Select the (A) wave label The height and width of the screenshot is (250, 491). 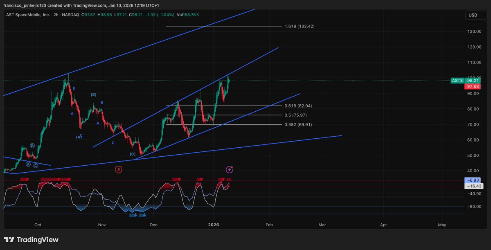coord(79,137)
